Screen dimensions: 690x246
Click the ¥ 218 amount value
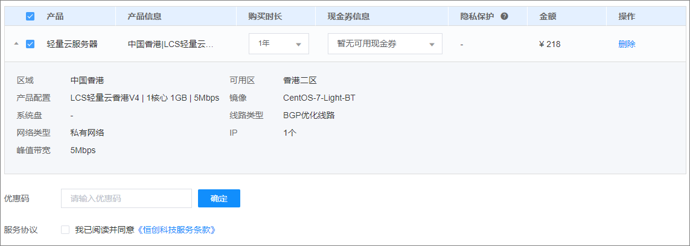coord(549,44)
